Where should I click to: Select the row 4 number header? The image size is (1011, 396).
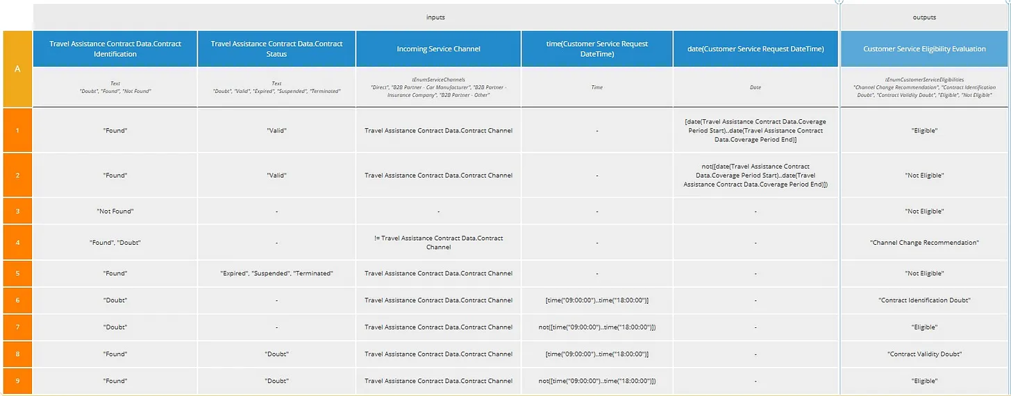pos(17,243)
